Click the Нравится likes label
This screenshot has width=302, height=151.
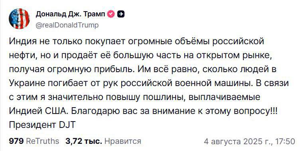[x=123, y=141]
